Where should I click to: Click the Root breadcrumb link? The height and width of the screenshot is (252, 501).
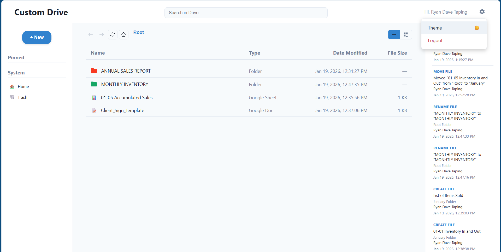(x=138, y=32)
